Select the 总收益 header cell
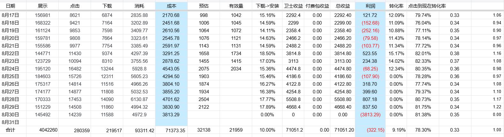 343,6
